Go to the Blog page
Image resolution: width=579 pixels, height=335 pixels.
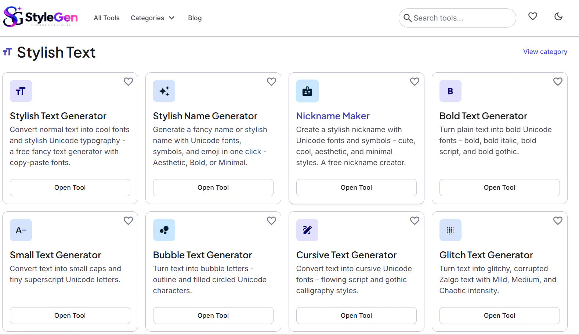coord(195,18)
